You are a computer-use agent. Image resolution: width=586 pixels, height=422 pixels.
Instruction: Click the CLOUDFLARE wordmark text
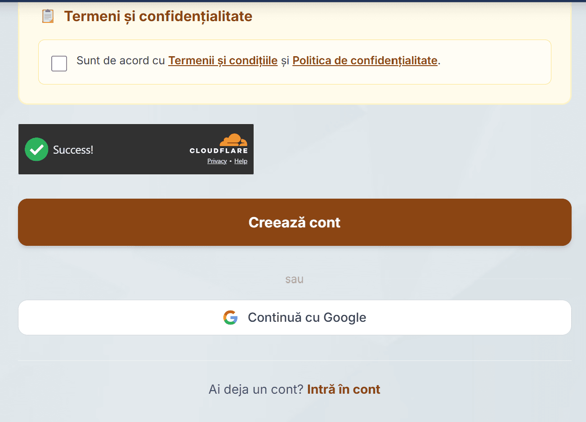(x=219, y=151)
